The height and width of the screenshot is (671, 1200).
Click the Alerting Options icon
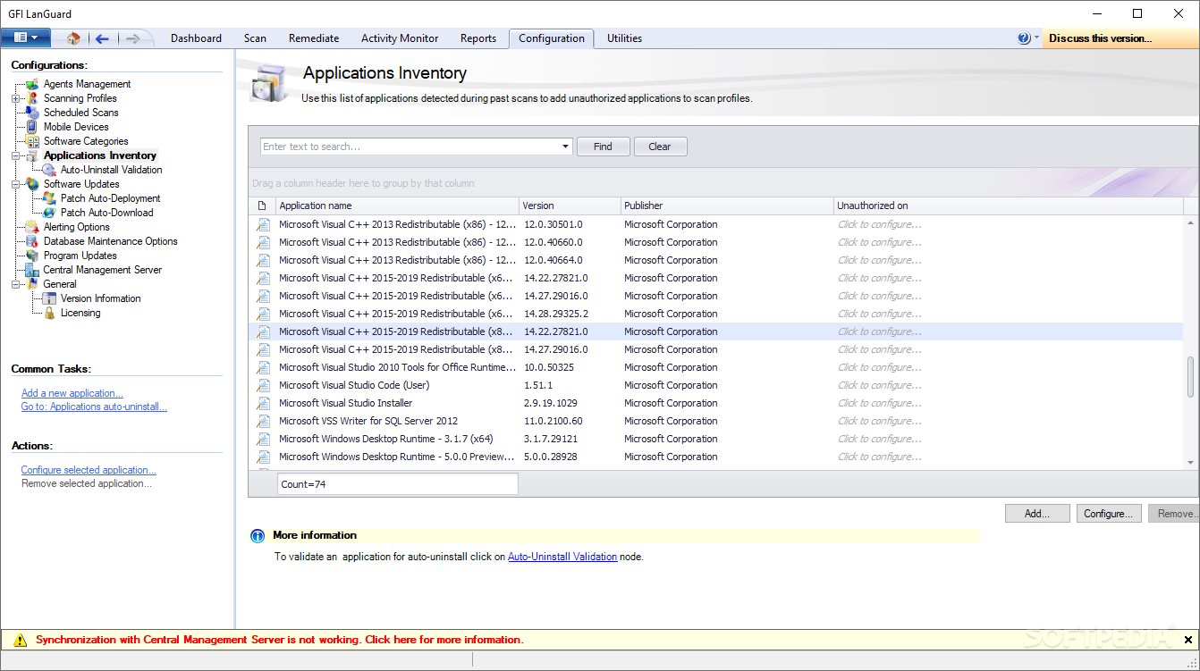tap(32, 227)
